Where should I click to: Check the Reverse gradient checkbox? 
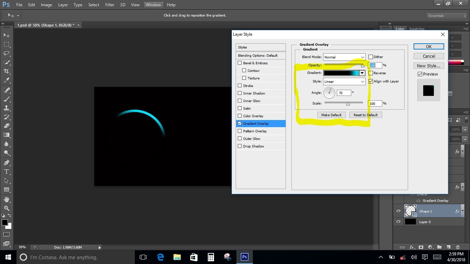(x=371, y=73)
